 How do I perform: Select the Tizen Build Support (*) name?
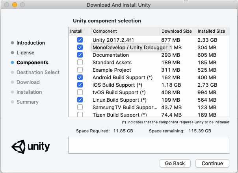pyautogui.click(x=120, y=115)
